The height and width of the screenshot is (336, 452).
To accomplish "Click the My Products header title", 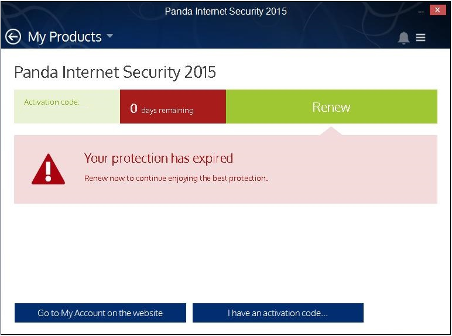I will [64, 37].
